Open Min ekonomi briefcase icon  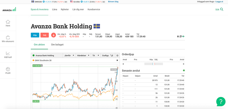[8, 37]
